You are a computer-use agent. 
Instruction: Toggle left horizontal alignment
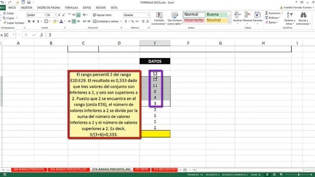(69, 21)
